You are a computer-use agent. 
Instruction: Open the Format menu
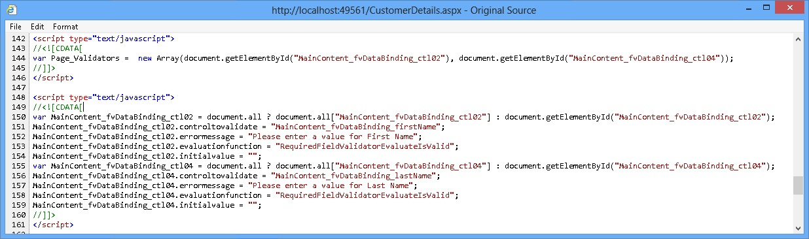click(65, 27)
